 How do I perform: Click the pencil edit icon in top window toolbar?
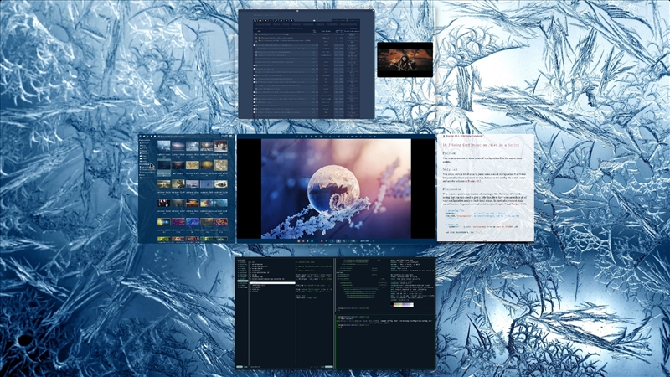click(x=276, y=20)
